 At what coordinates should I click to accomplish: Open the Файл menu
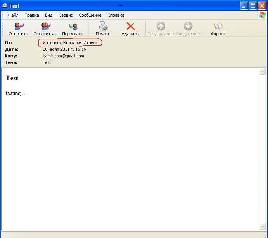(13, 15)
